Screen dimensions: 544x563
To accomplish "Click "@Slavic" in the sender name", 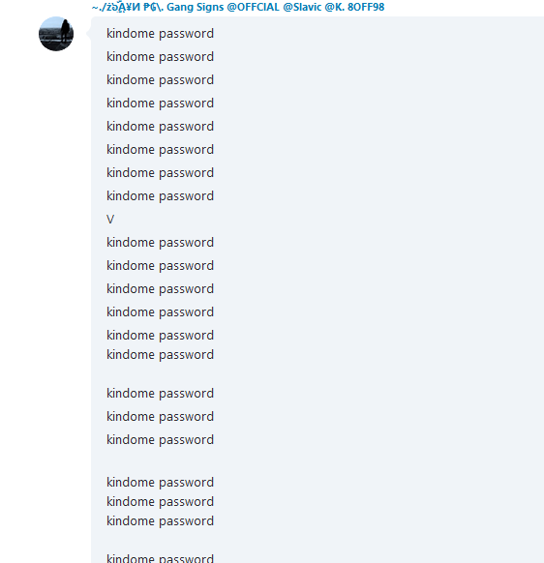I will click(x=302, y=7).
